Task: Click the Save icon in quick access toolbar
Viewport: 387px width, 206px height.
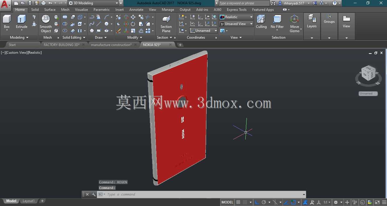Action: pyautogui.click(x=30, y=3)
